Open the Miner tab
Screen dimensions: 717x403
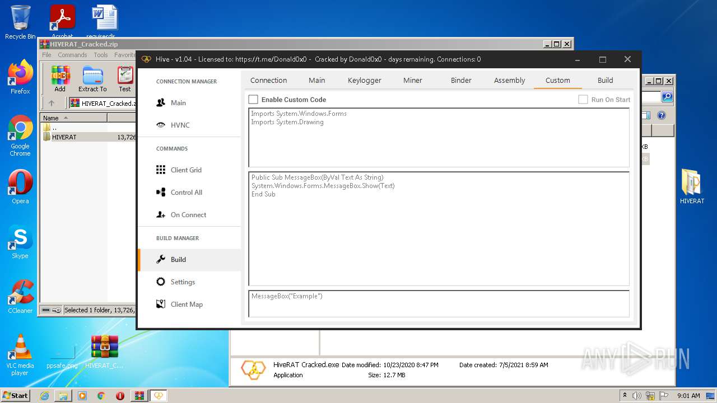coord(413,80)
